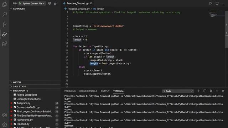
Task: Click the editor vertical scrollbar
Action: pyautogui.click(x=227, y=29)
